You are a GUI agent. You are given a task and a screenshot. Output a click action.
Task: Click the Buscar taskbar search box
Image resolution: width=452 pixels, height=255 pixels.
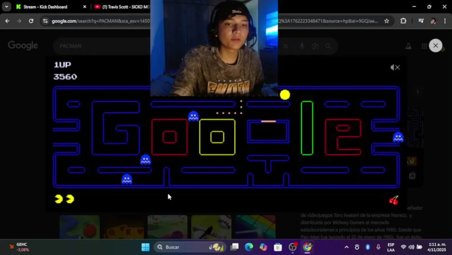[x=190, y=247]
